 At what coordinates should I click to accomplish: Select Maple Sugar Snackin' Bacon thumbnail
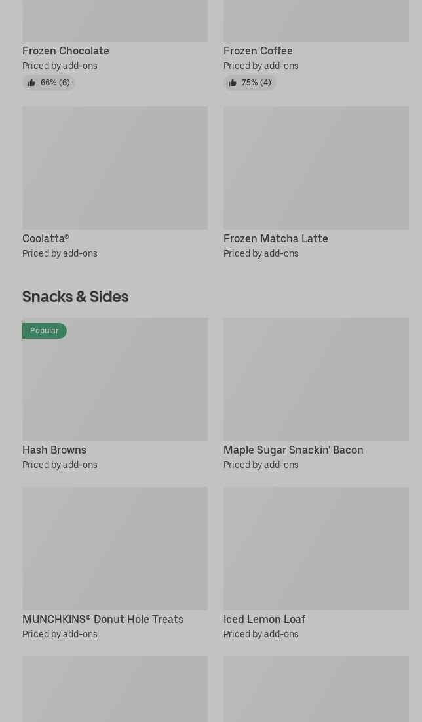[316, 379]
